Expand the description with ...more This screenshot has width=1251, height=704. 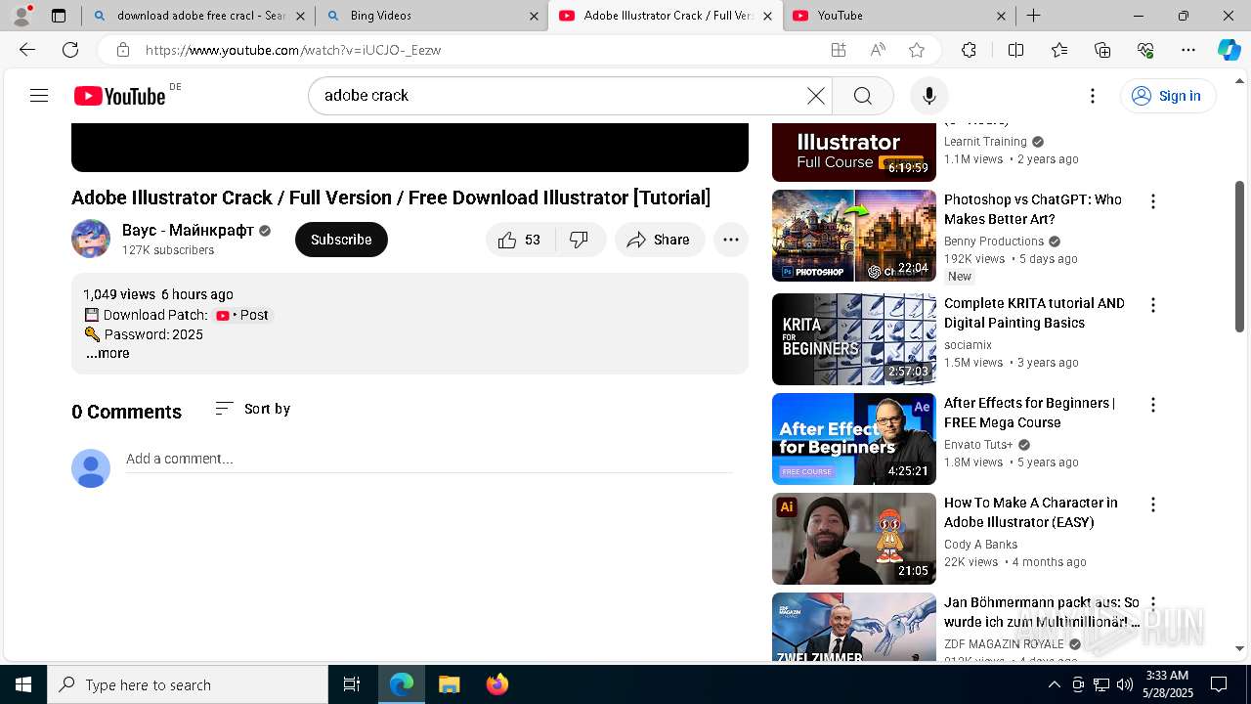108,354
